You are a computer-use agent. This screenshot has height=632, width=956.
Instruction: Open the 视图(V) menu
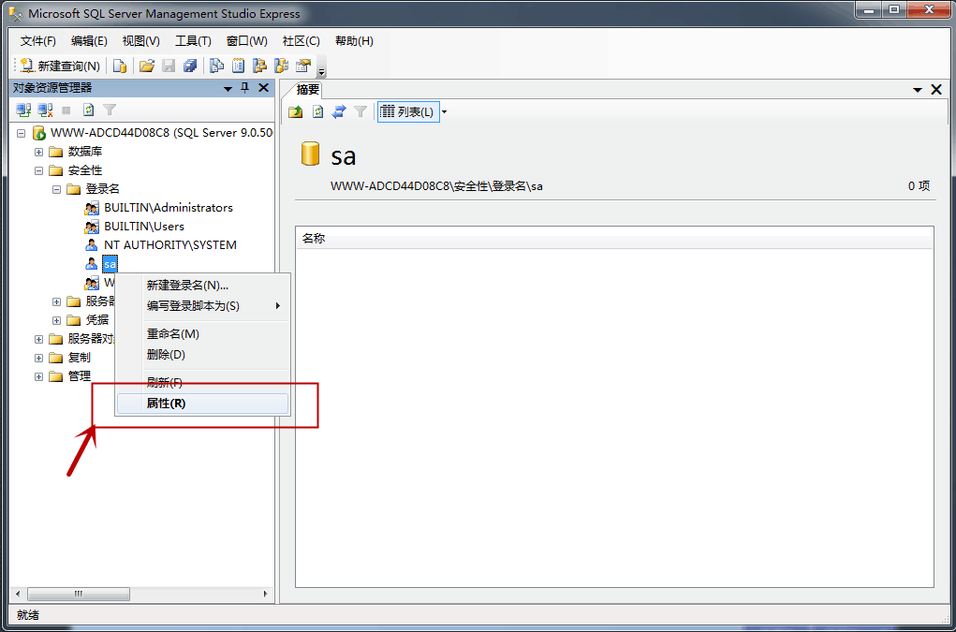point(140,41)
